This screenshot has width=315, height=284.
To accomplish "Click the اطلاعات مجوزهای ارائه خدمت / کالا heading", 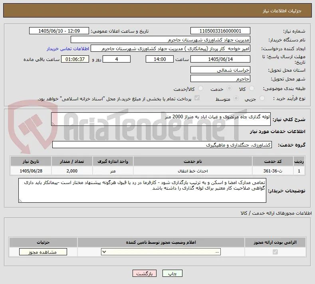I will click(x=276, y=213).
